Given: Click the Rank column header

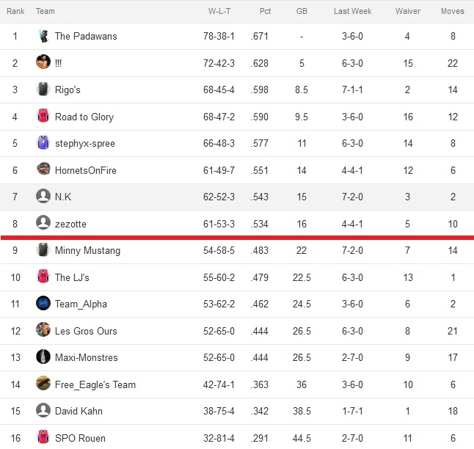Looking at the screenshot, I should 15,11.
